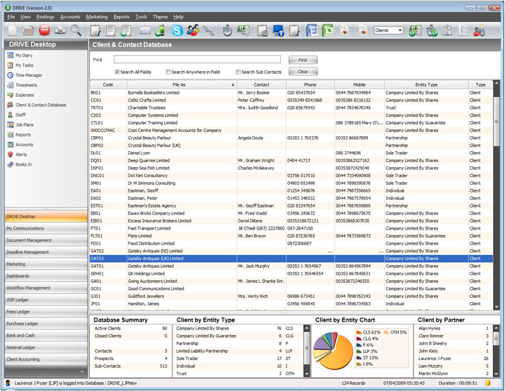The height and width of the screenshot is (391, 505).
Task: Toggle the Search All Fields checkbox
Action: tap(117, 72)
